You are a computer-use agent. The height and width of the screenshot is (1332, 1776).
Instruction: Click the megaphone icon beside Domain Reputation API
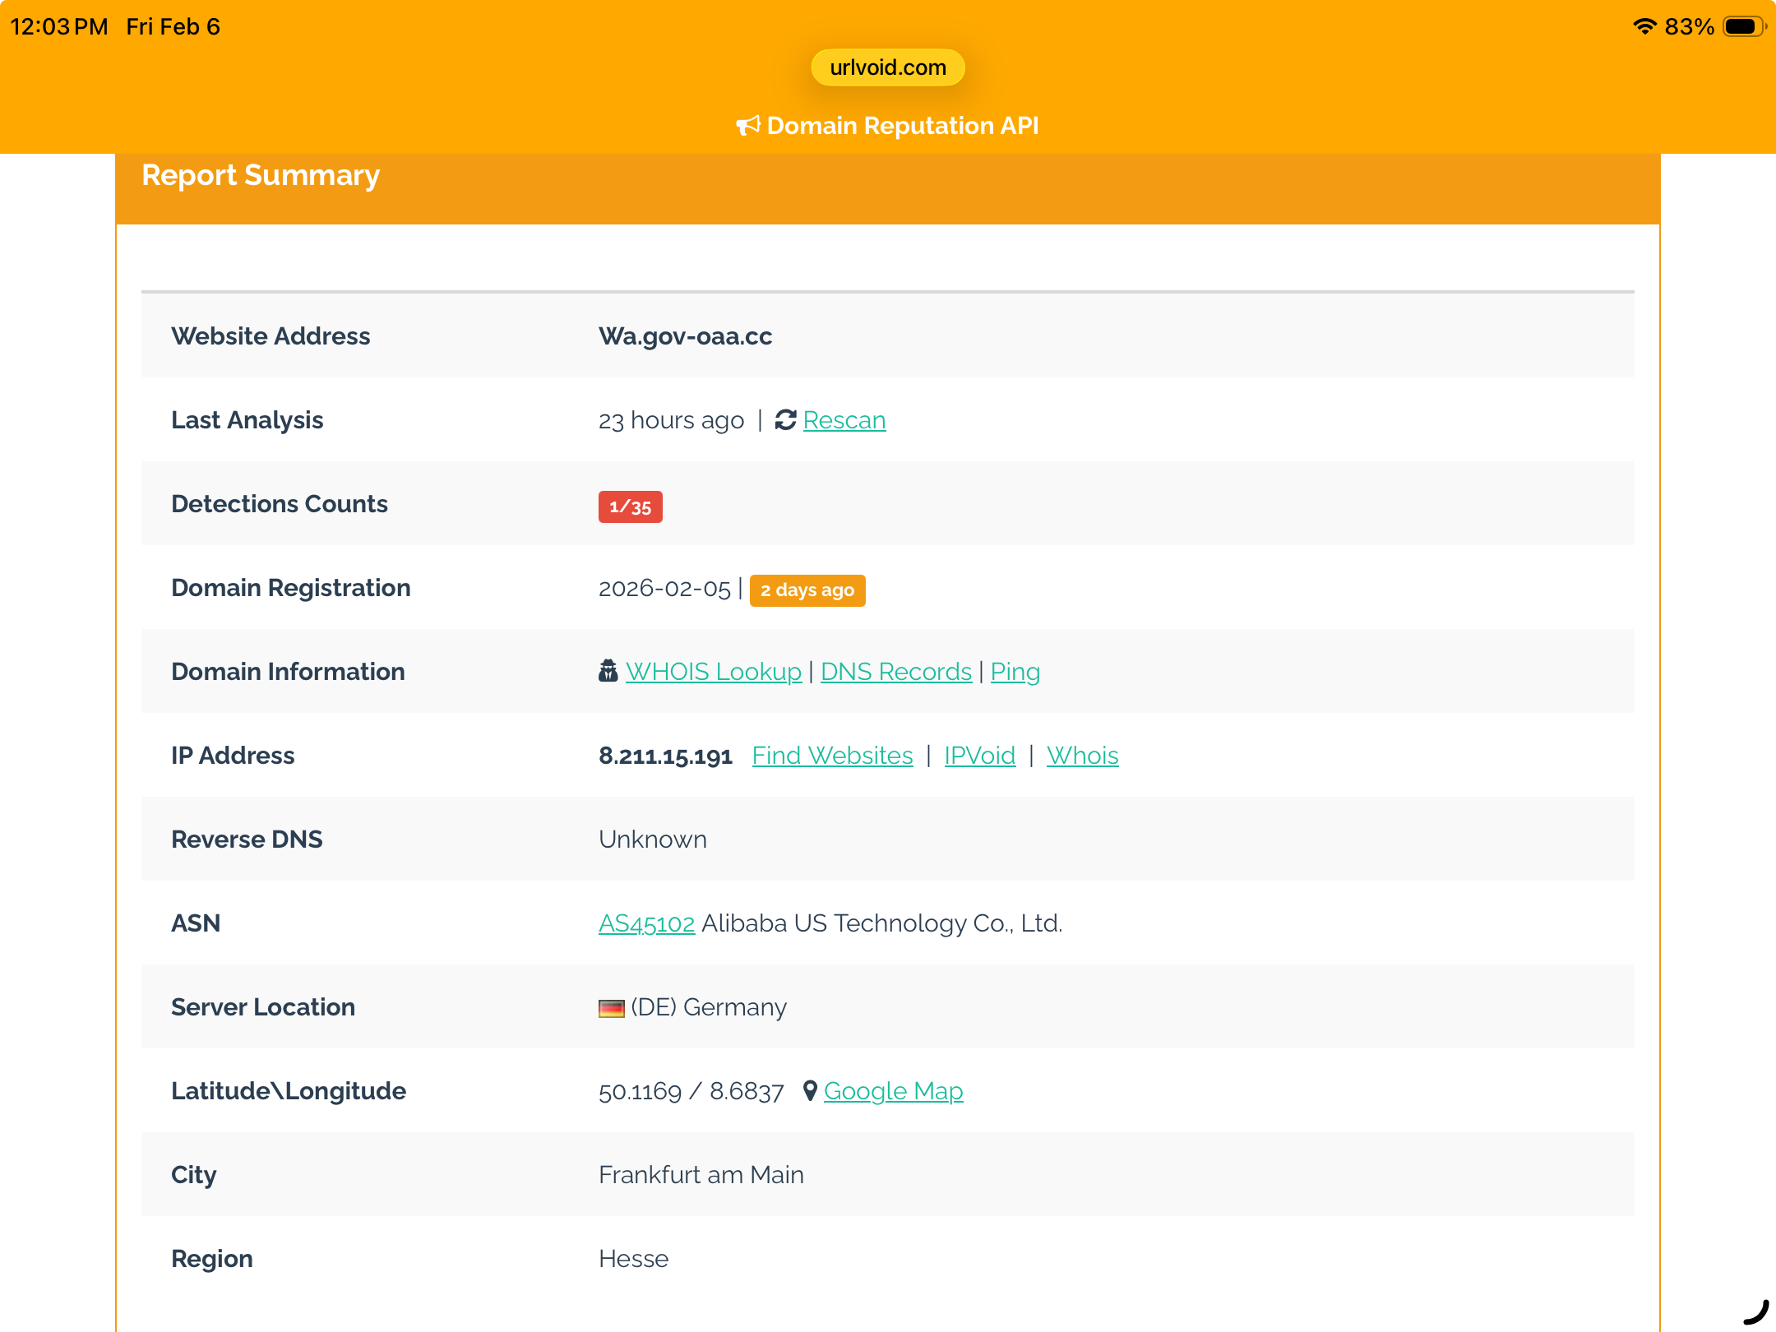[x=747, y=126]
